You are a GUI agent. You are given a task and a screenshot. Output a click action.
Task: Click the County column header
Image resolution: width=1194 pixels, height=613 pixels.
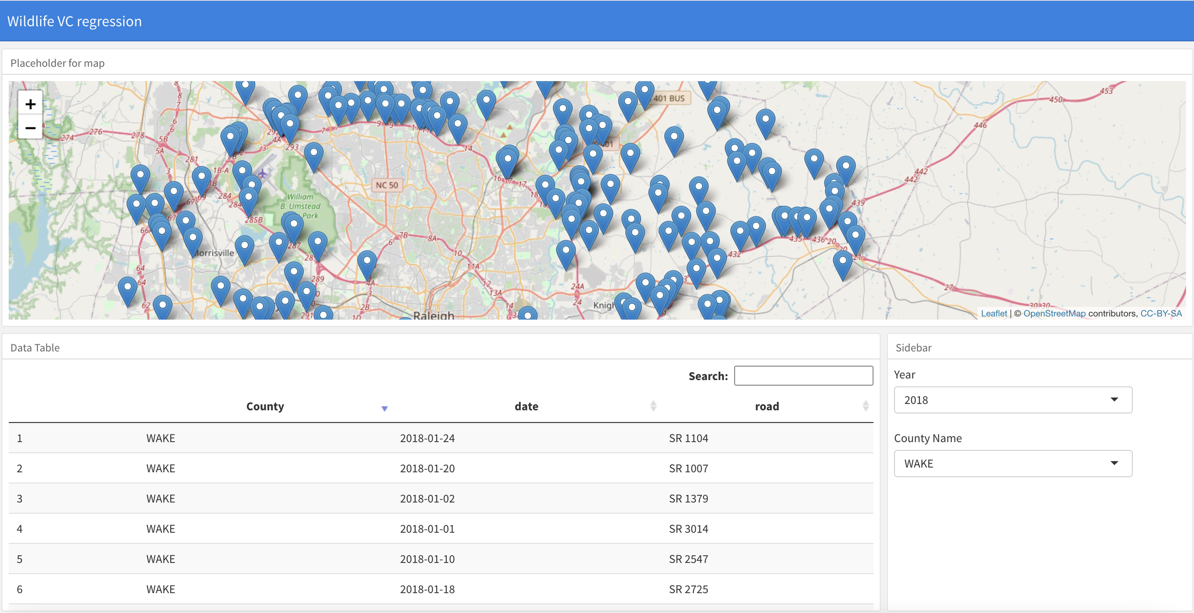click(265, 407)
